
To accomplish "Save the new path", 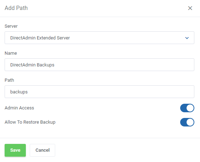I will pyautogui.click(x=15, y=150).
